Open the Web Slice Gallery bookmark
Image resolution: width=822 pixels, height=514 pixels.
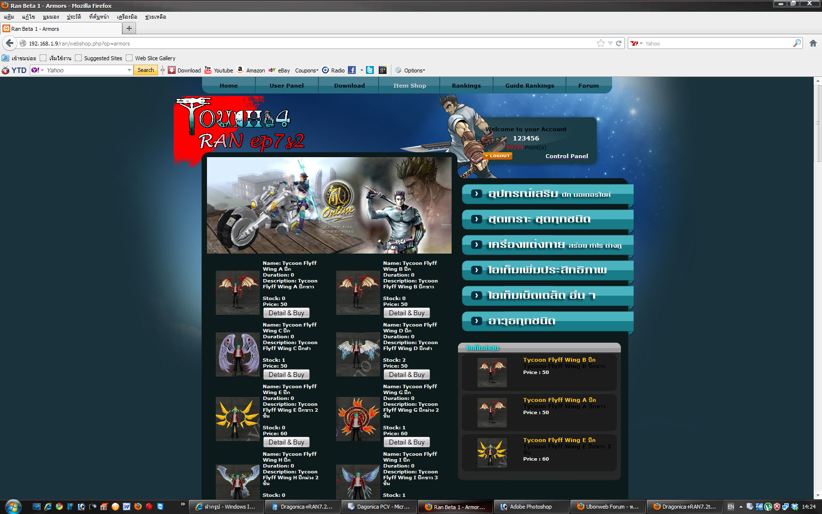(x=151, y=58)
